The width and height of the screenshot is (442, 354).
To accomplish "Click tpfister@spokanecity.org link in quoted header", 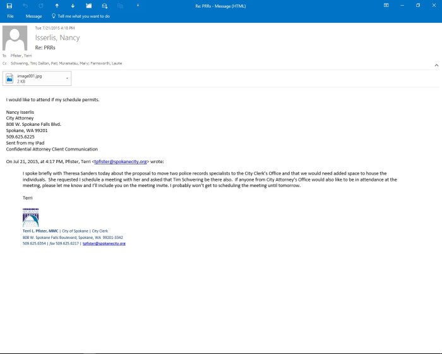I will click(x=120, y=161).
